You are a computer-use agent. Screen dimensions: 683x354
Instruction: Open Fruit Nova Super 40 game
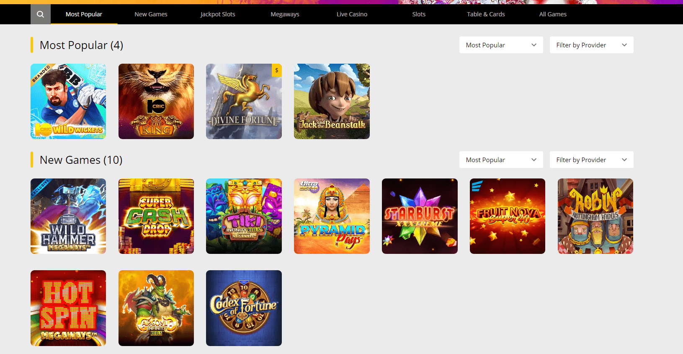(508, 216)
